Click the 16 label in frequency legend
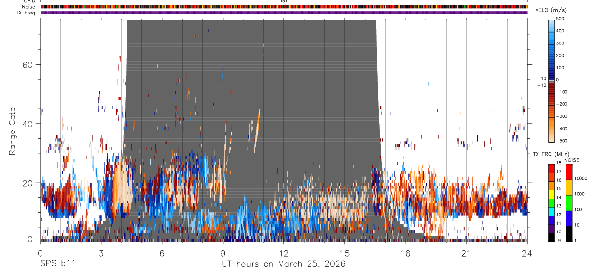Screen dimensions: 593x274 559,180
